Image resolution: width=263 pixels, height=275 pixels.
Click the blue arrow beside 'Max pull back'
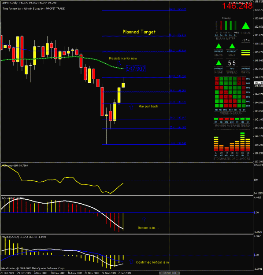point(131,107)
